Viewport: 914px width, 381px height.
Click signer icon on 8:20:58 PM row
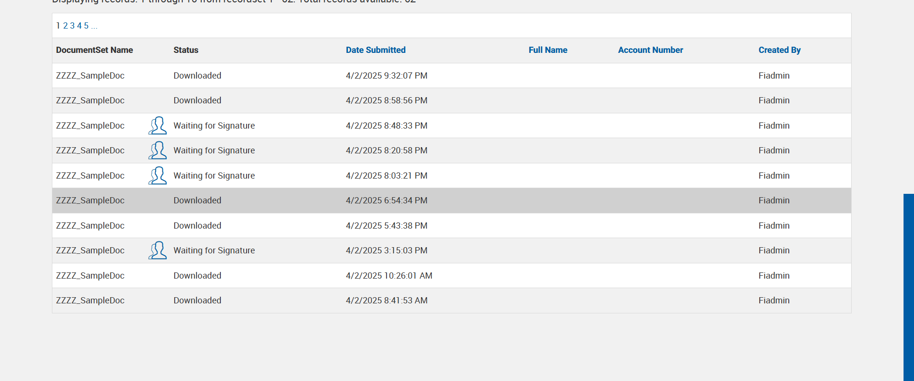click(x=158, y=150)
